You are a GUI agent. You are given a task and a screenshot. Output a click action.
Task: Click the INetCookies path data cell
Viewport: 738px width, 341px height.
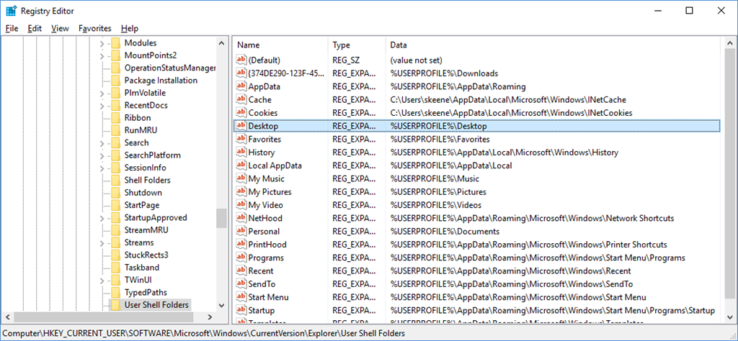(x=511, y=113)
